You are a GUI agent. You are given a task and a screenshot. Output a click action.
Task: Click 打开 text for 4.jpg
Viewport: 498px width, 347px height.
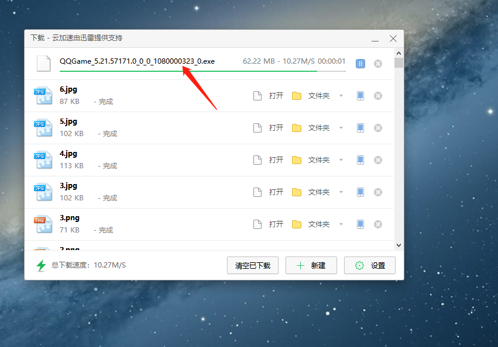tap(276, 160)
